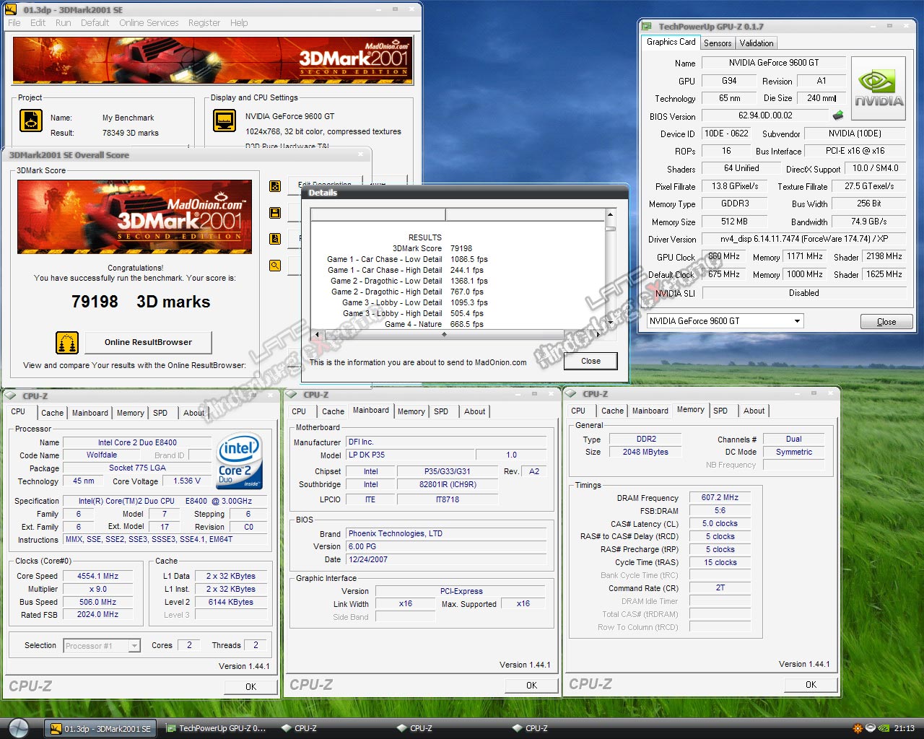Click the NVIDIA logo in GPU-Z
Viewport: 924px width, 739px height.
(x=879, y=88)
